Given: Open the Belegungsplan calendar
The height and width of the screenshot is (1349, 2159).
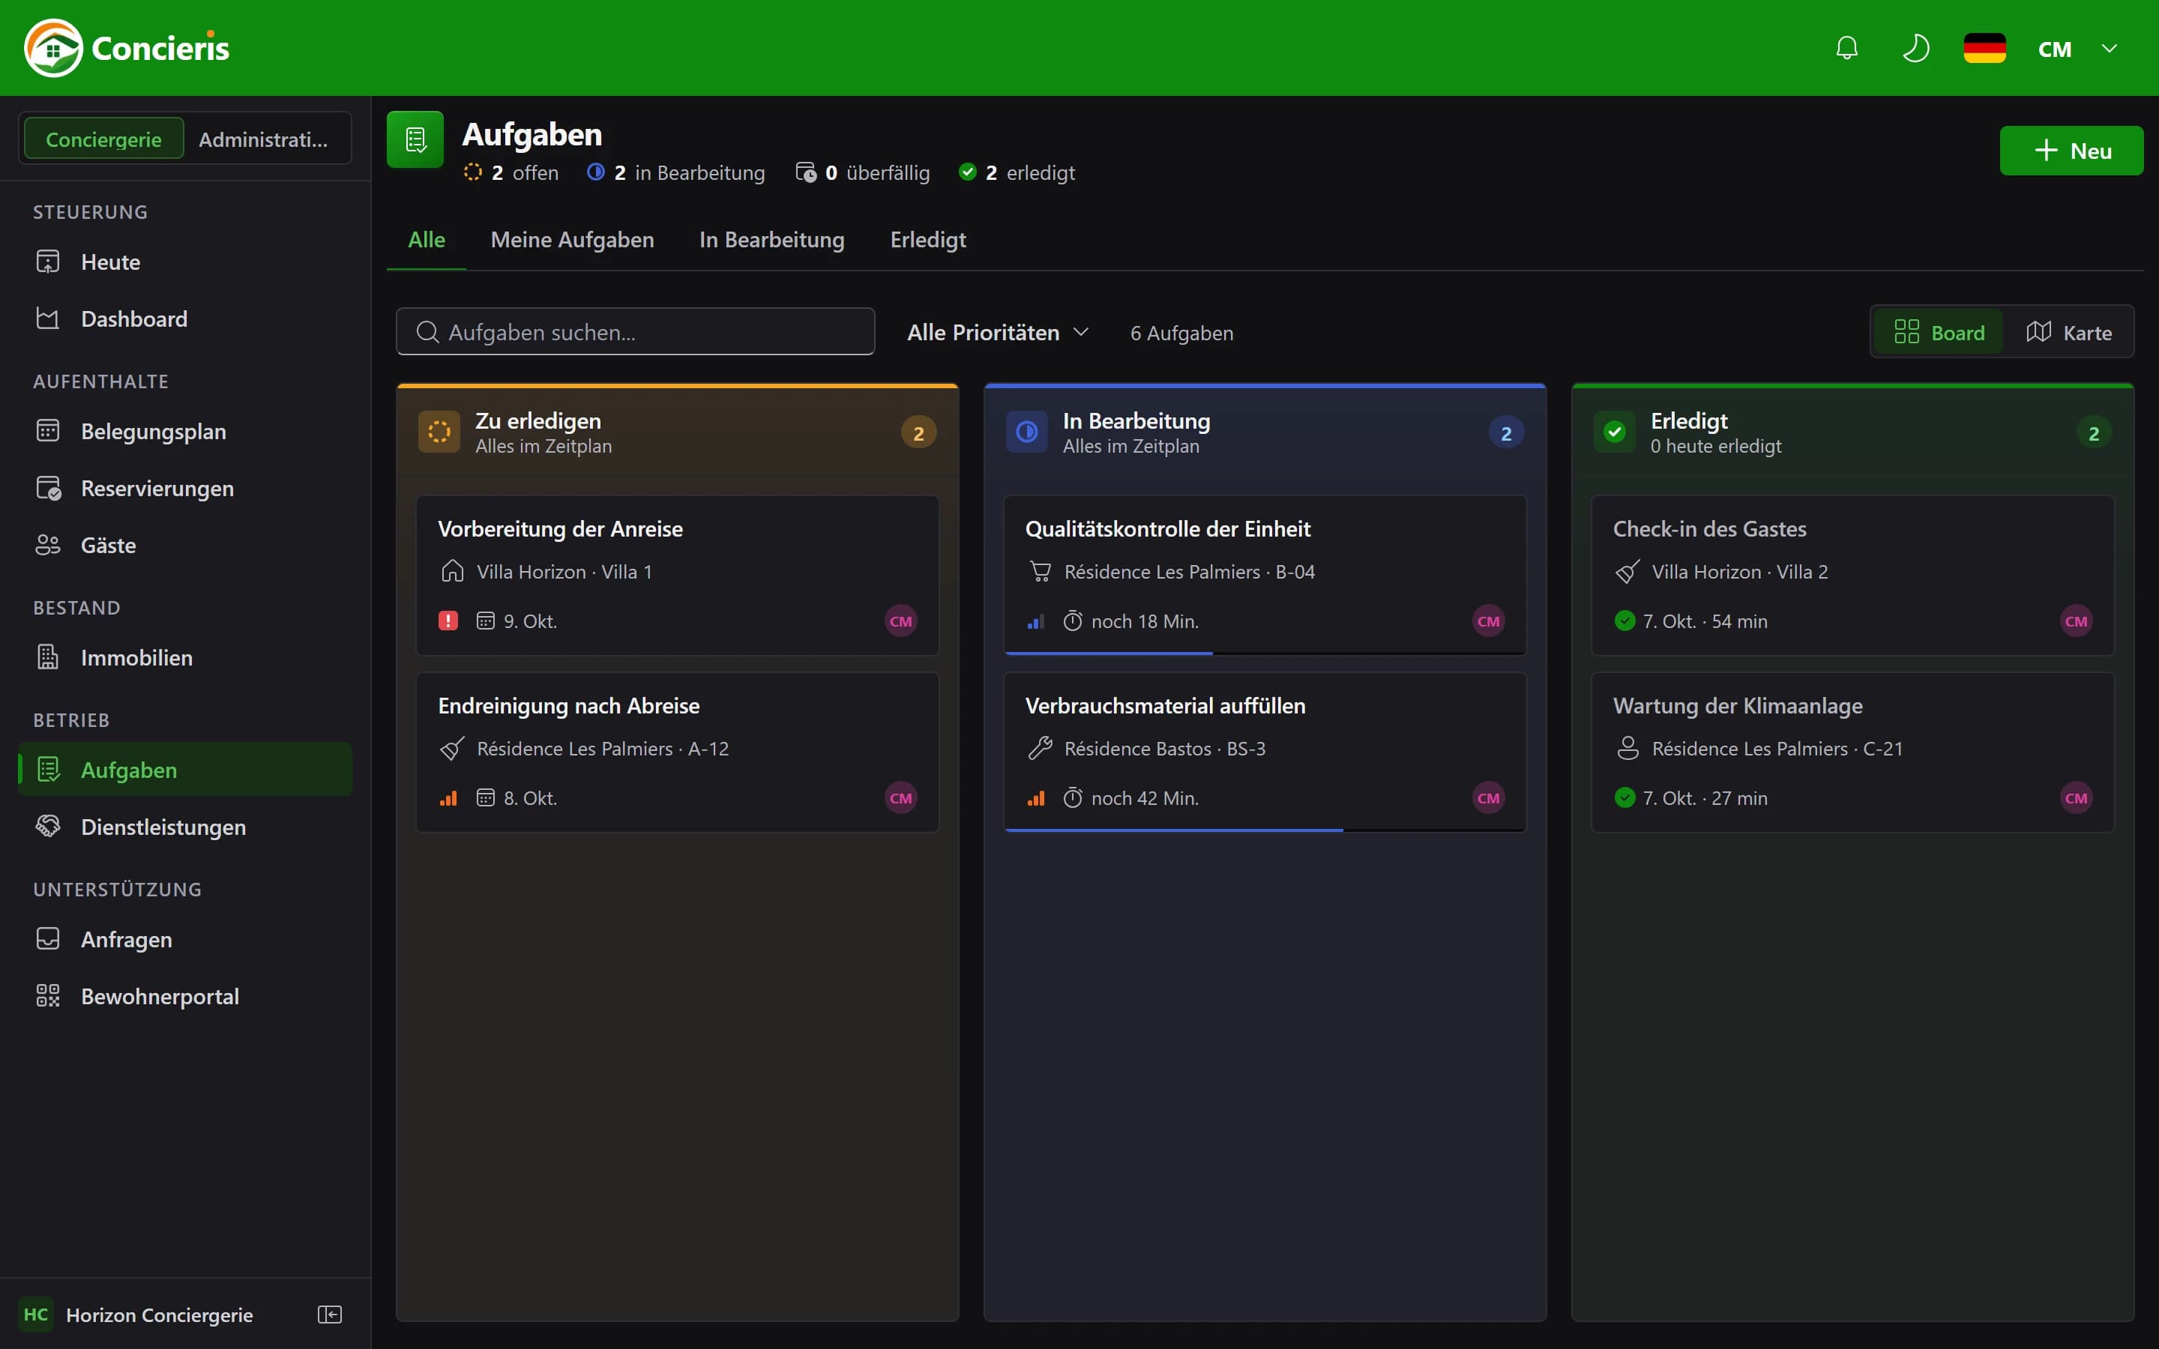Looking at the screenshot, I should tap(186, 431).
